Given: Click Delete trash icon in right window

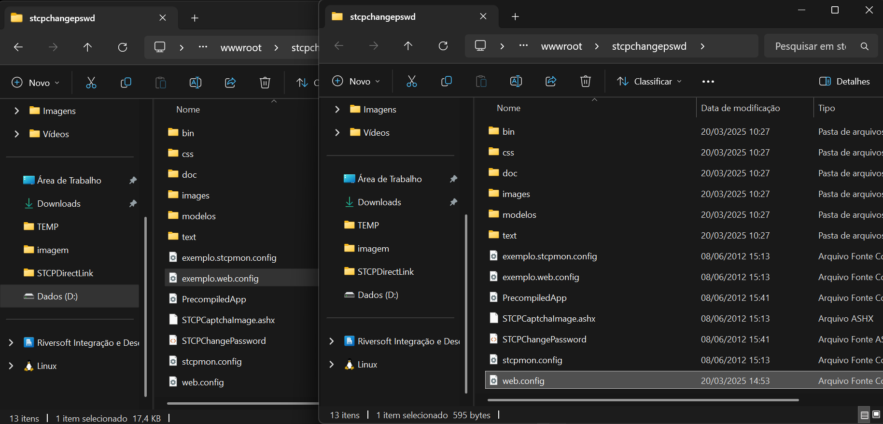Looking at the screenshot, I should click(x=586, y=82).
